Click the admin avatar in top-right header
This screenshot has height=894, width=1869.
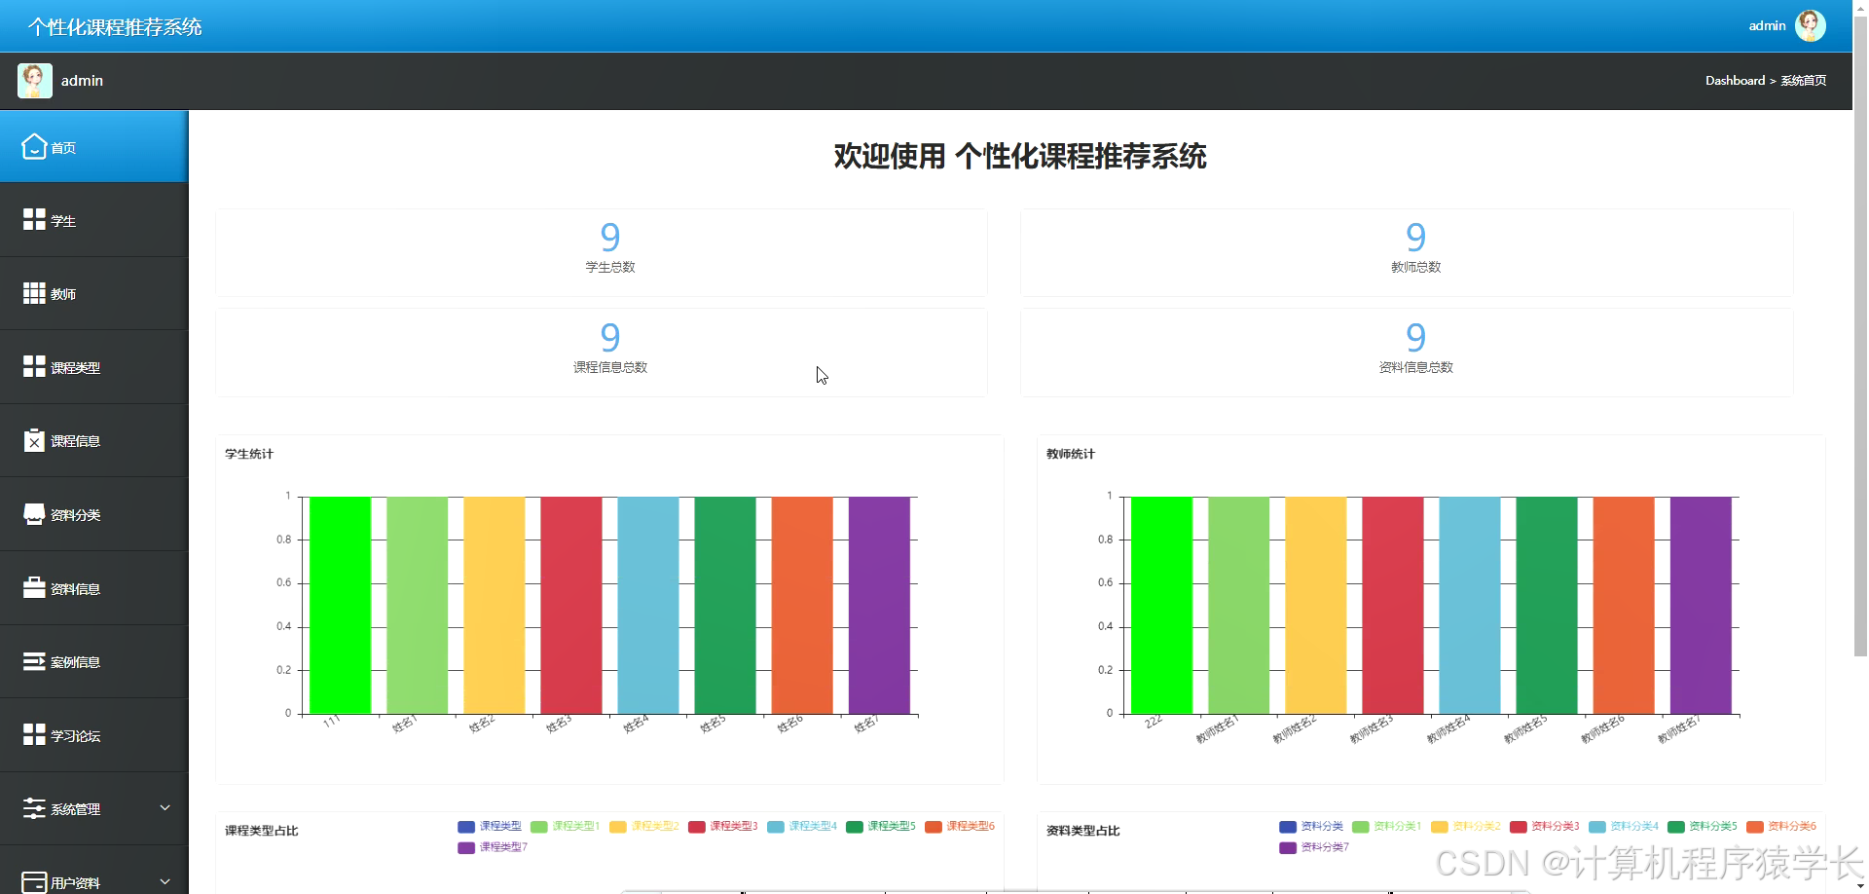[1810, 25]
